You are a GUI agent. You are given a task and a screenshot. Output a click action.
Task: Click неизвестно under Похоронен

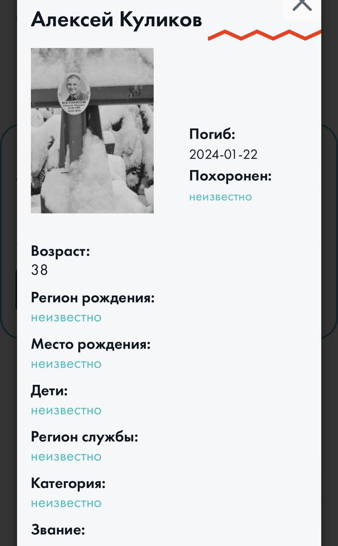(x=220, y=197)
